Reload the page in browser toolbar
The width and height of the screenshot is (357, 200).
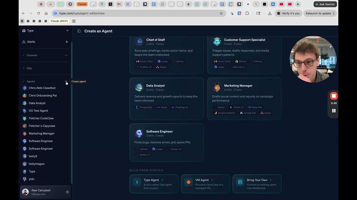tap(38, 13)
